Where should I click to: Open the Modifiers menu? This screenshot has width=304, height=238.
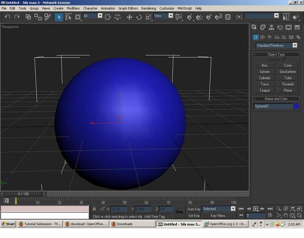tap(73, 8)
